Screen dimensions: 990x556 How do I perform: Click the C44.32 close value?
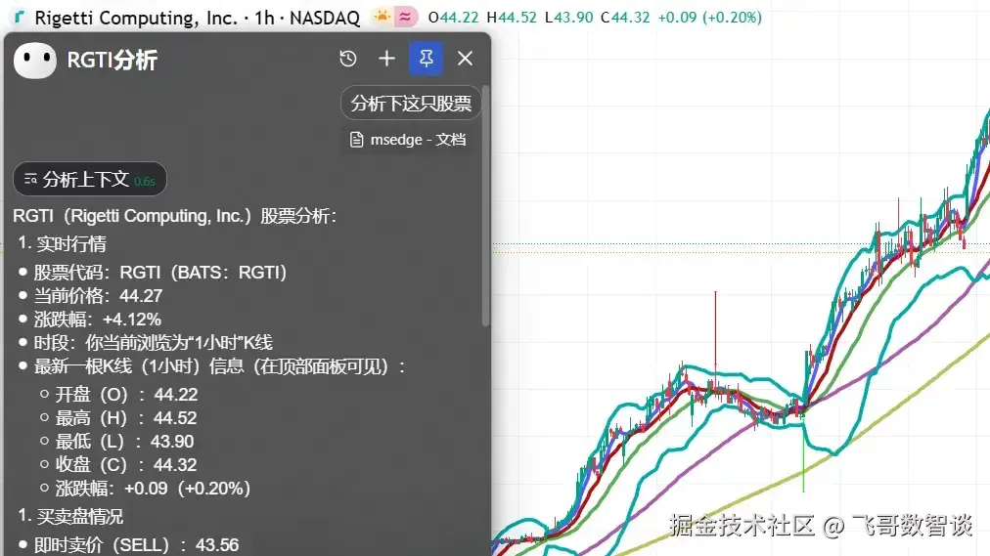point(625,17)
